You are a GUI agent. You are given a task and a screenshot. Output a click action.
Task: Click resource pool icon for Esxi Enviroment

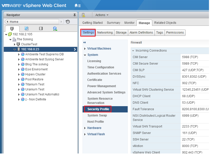click(23, 69)
